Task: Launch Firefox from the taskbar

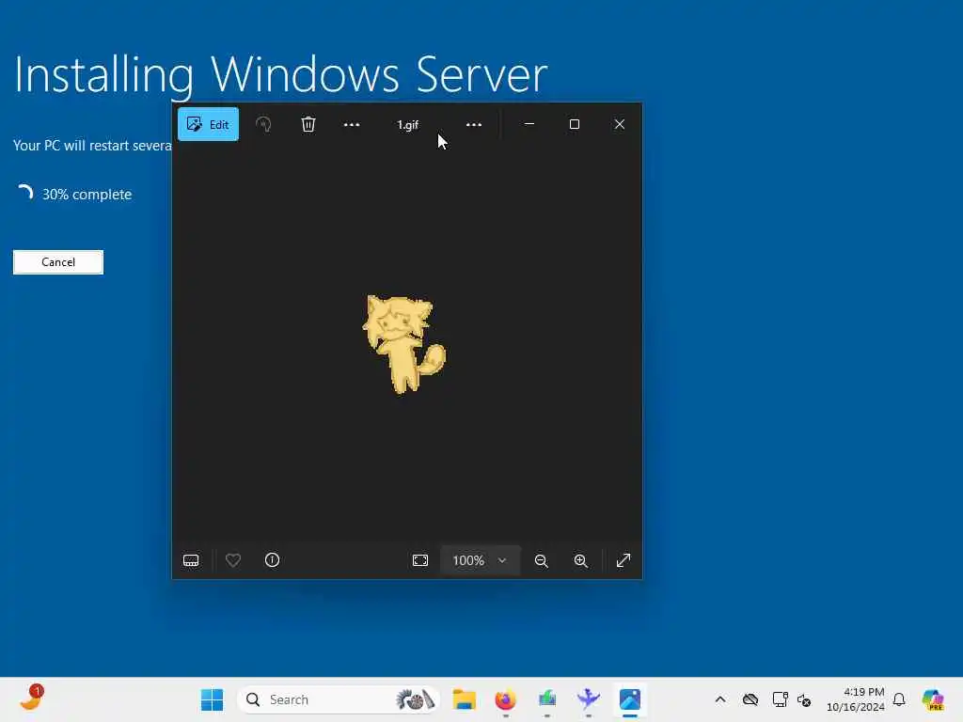Action: coord(505,699)
